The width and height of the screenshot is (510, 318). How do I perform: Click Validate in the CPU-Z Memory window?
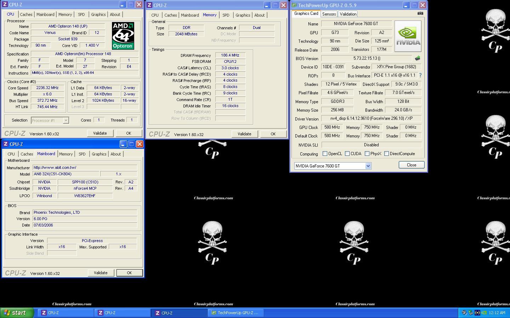pyautogui.click(x=244, y=134)
